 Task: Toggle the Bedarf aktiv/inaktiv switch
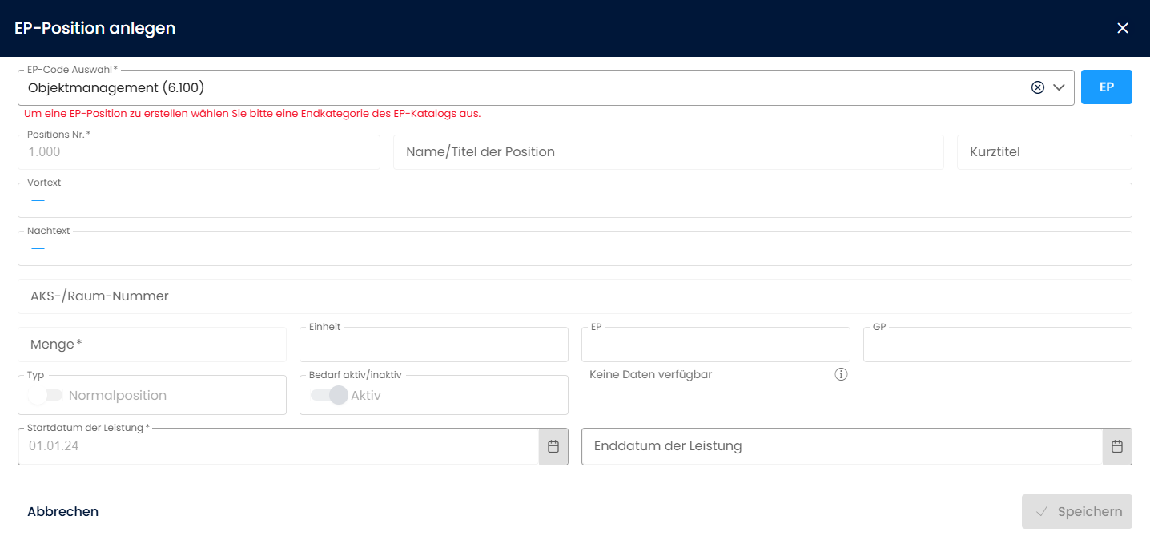point(329,395)
